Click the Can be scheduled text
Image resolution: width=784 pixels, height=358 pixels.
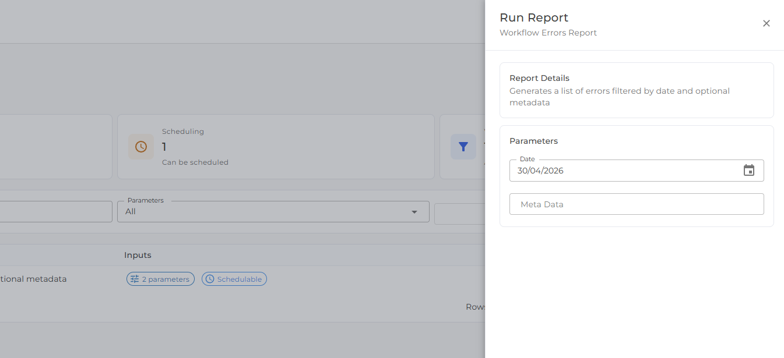coord(195,162)
